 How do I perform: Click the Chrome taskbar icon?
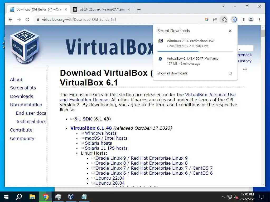(x=45, y=197)
